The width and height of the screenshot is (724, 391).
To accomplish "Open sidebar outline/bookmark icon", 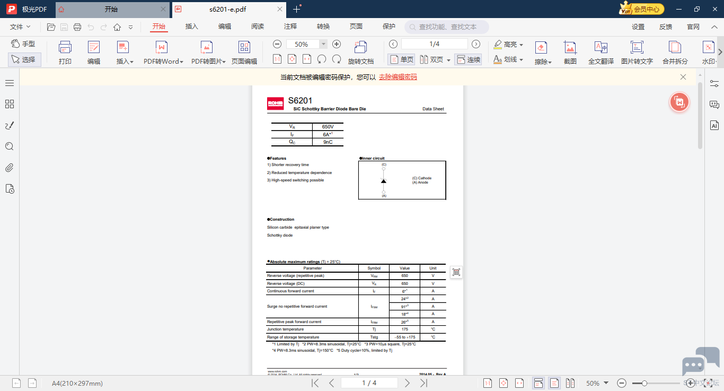I will pyautogui.click(x=10, y=83).
